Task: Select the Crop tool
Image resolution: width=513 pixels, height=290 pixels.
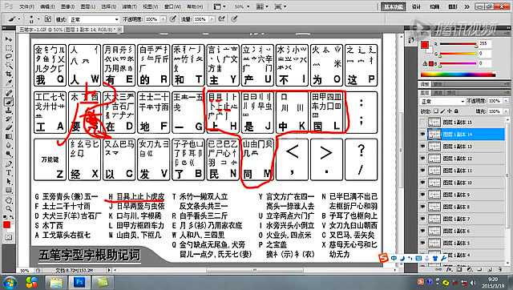Action: (9, 75)
